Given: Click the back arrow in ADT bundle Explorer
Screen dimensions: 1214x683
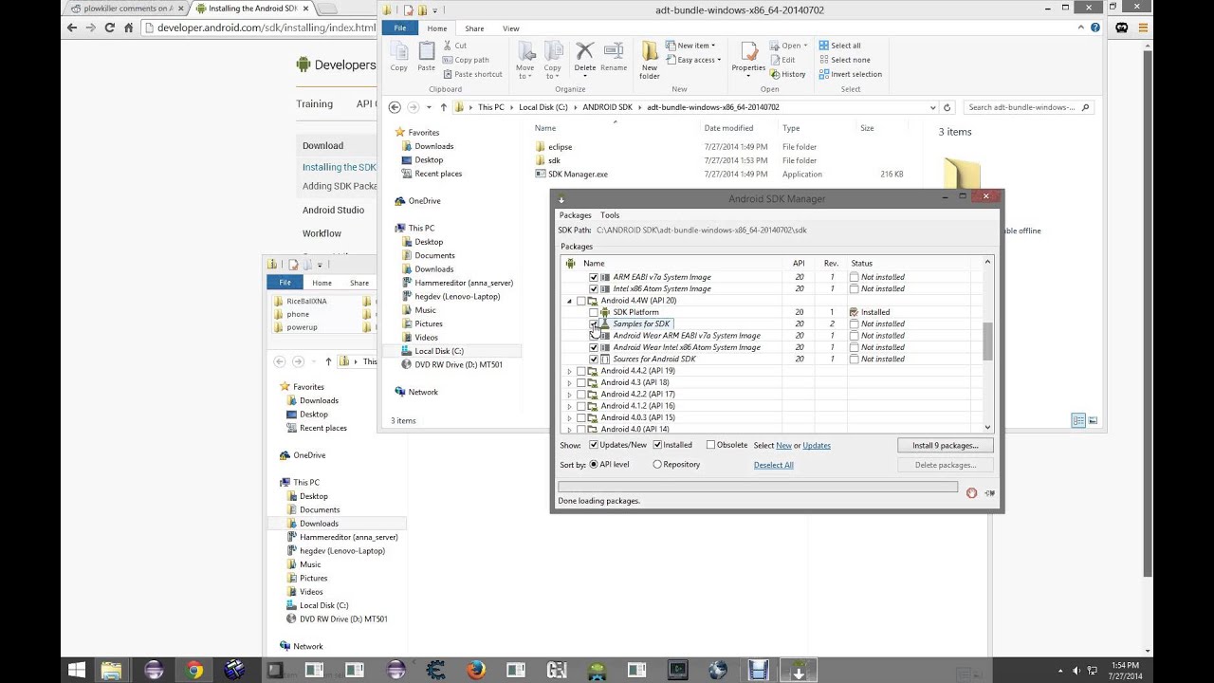Looking at the screenshot, I should coord(395,107).
